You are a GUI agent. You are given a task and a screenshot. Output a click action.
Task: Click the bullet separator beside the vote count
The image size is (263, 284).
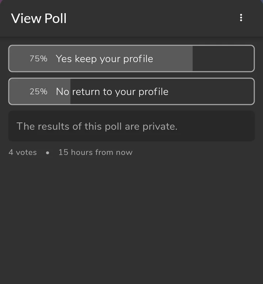point(47,153)
